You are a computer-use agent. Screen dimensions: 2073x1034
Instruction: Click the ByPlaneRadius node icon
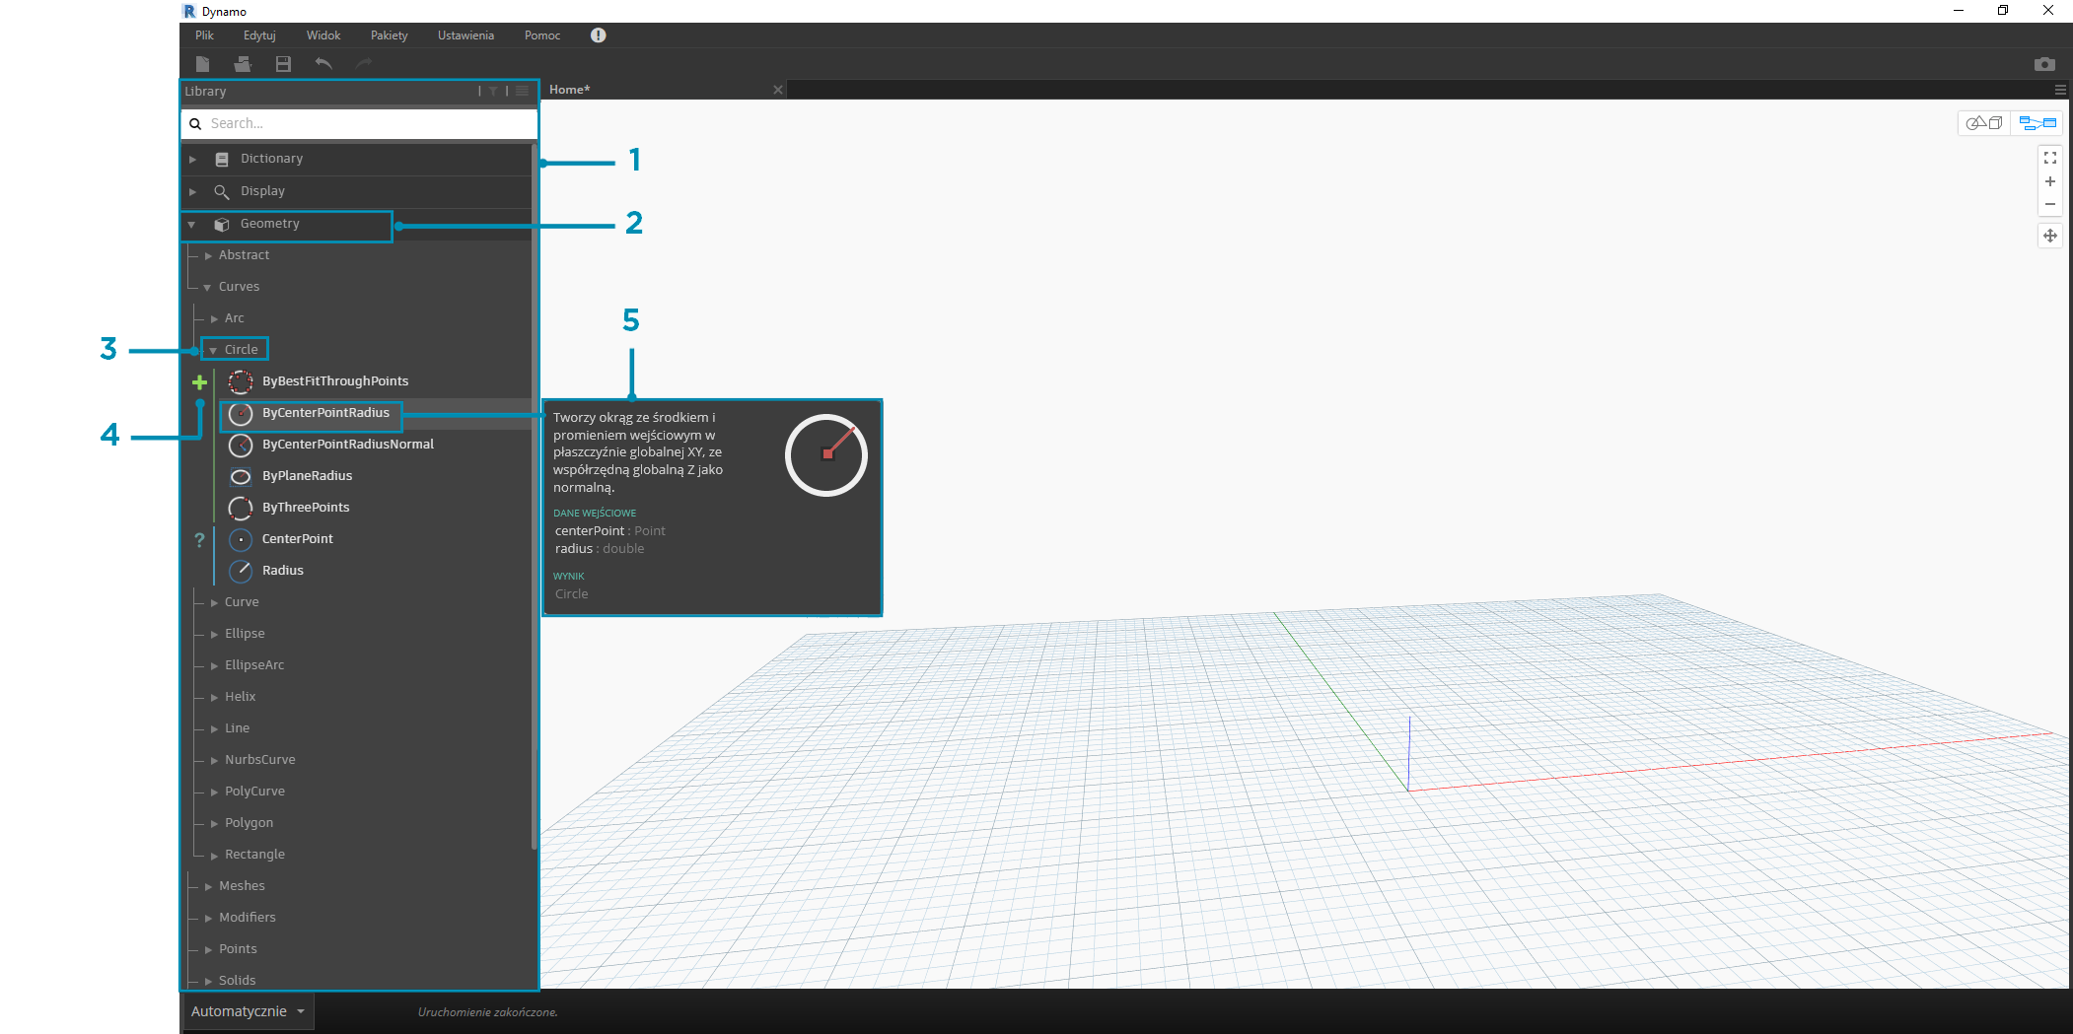tap(241, 477)
